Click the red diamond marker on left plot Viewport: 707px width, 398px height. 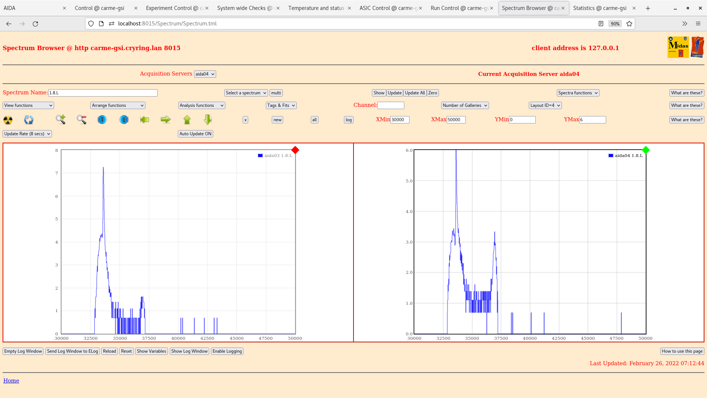[295, 150]
